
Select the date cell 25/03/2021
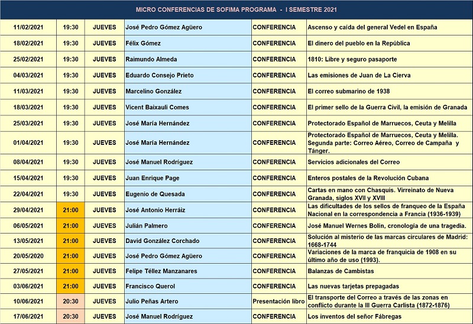pyautogui.click(x=28, y=123)
